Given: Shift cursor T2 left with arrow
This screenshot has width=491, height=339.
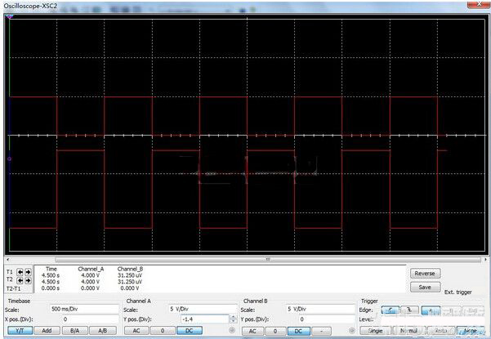Looking at the screenshot, I should tap(20, 282).
